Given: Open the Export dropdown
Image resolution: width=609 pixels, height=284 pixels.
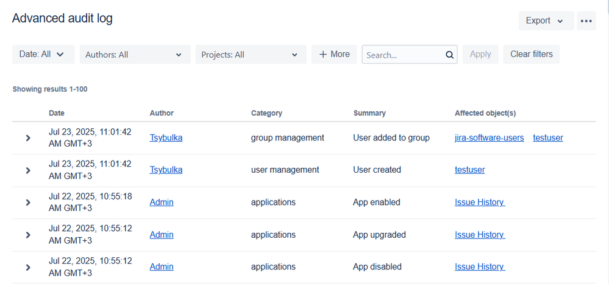Looking at the screenshot, I should tap(545, 21).
